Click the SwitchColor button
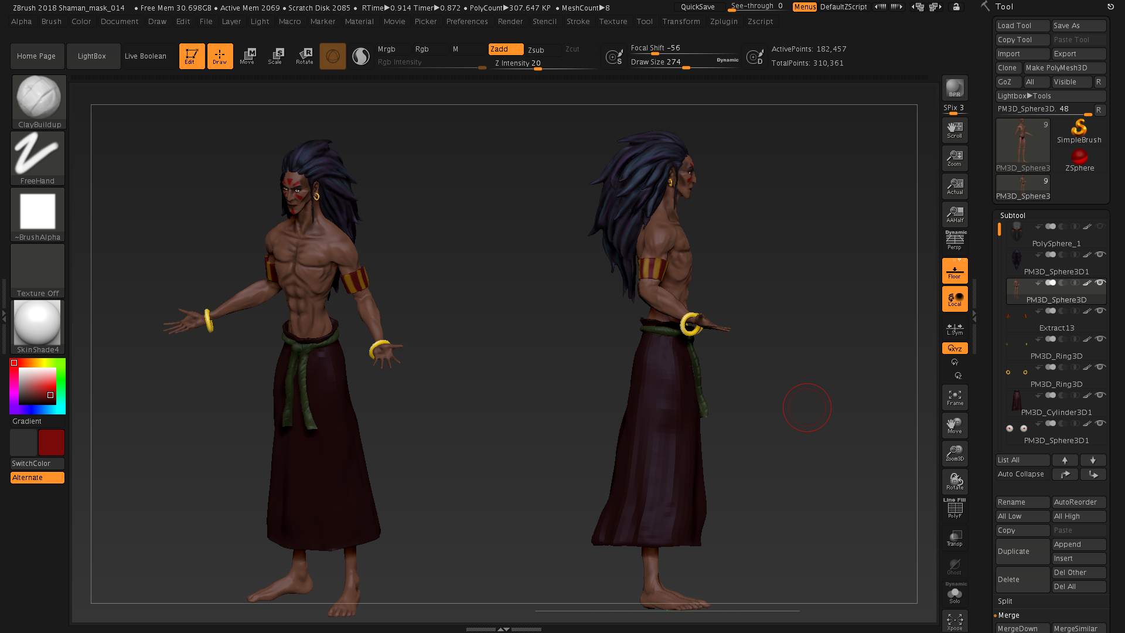Screen dimensions: 1125x633 point(37,464)
